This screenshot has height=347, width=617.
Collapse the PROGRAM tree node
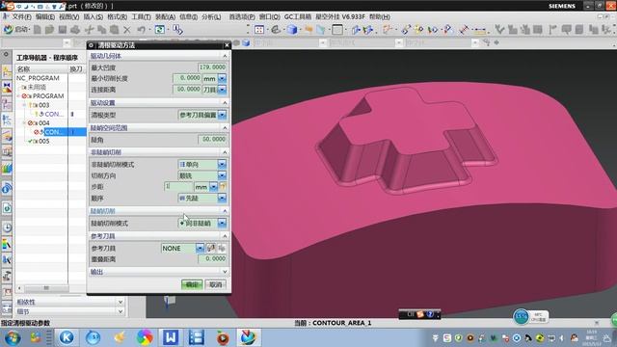coord(18,96)
